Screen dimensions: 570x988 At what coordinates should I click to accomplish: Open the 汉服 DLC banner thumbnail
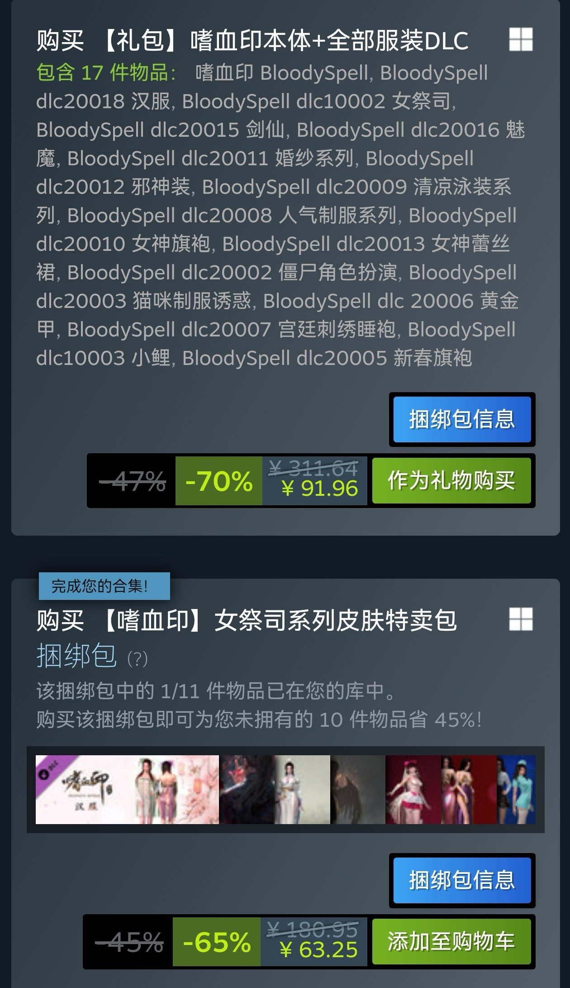point(127,789)
